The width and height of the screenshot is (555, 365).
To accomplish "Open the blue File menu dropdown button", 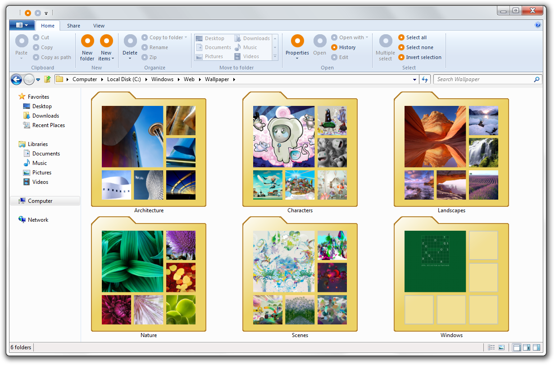I will click(22, 25).
